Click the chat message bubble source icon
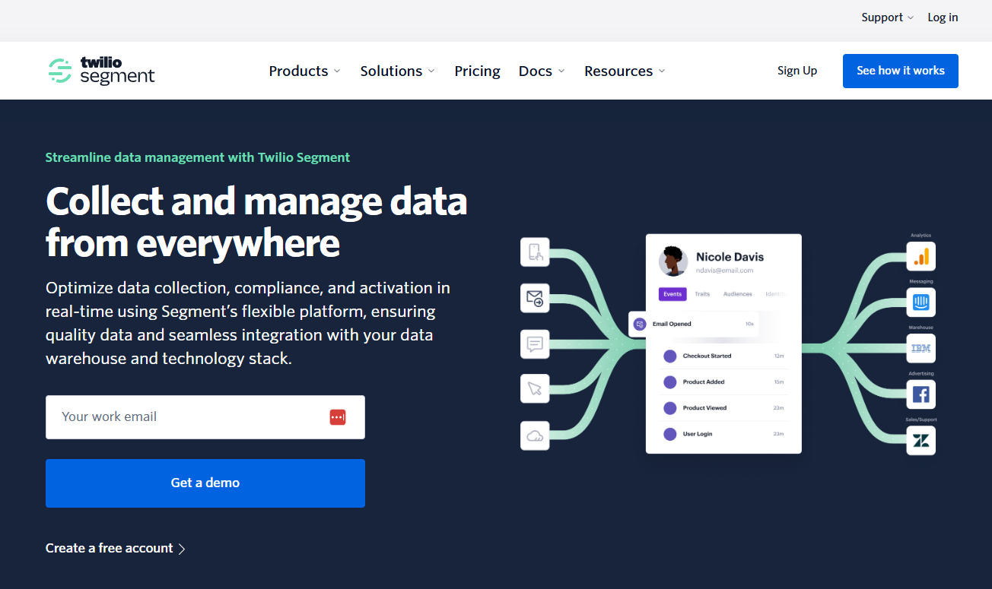Screen dimensions: 992x589 pyautogui.click(x=535, y=344)
